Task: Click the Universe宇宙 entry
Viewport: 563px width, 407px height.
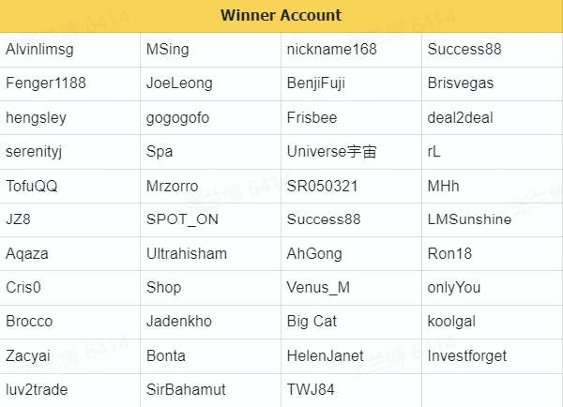Action: pos(331,152)
